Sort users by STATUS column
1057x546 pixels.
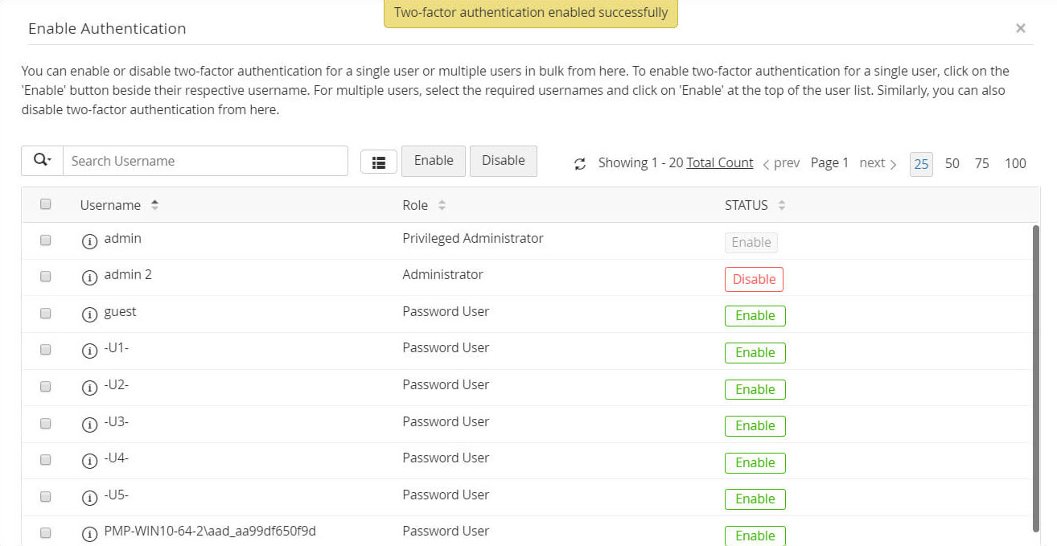(x=781, y=206)
